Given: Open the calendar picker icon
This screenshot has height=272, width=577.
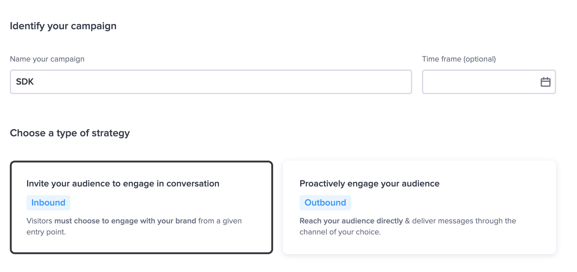Looking at the screenshot, I should pyautogui.click(x=545, y=82).
